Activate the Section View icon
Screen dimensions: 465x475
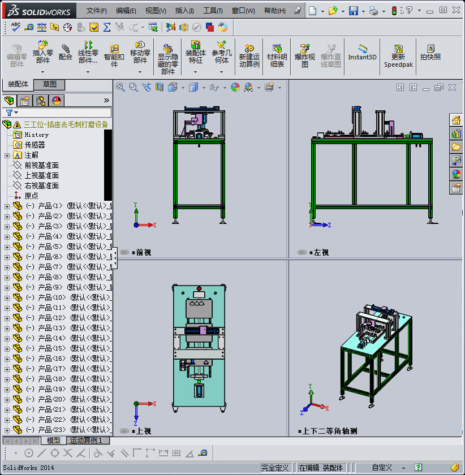tap(160, 87)
